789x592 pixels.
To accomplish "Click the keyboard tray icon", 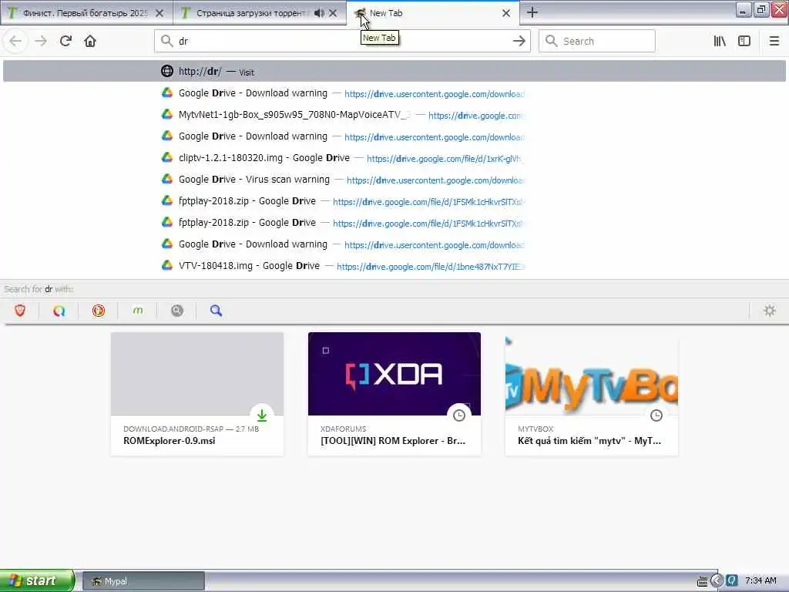I will coord(702,581).
